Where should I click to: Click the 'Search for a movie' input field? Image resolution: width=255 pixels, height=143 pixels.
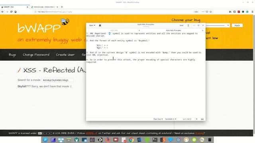point(57,80)
